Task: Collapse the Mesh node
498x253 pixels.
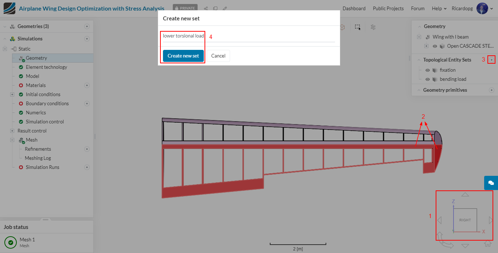Action: click(12, 140)
